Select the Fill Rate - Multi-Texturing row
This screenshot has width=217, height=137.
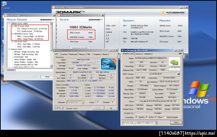(x=26, y=54)
